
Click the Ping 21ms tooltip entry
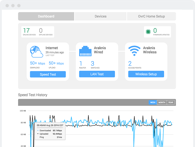[51, 137]
